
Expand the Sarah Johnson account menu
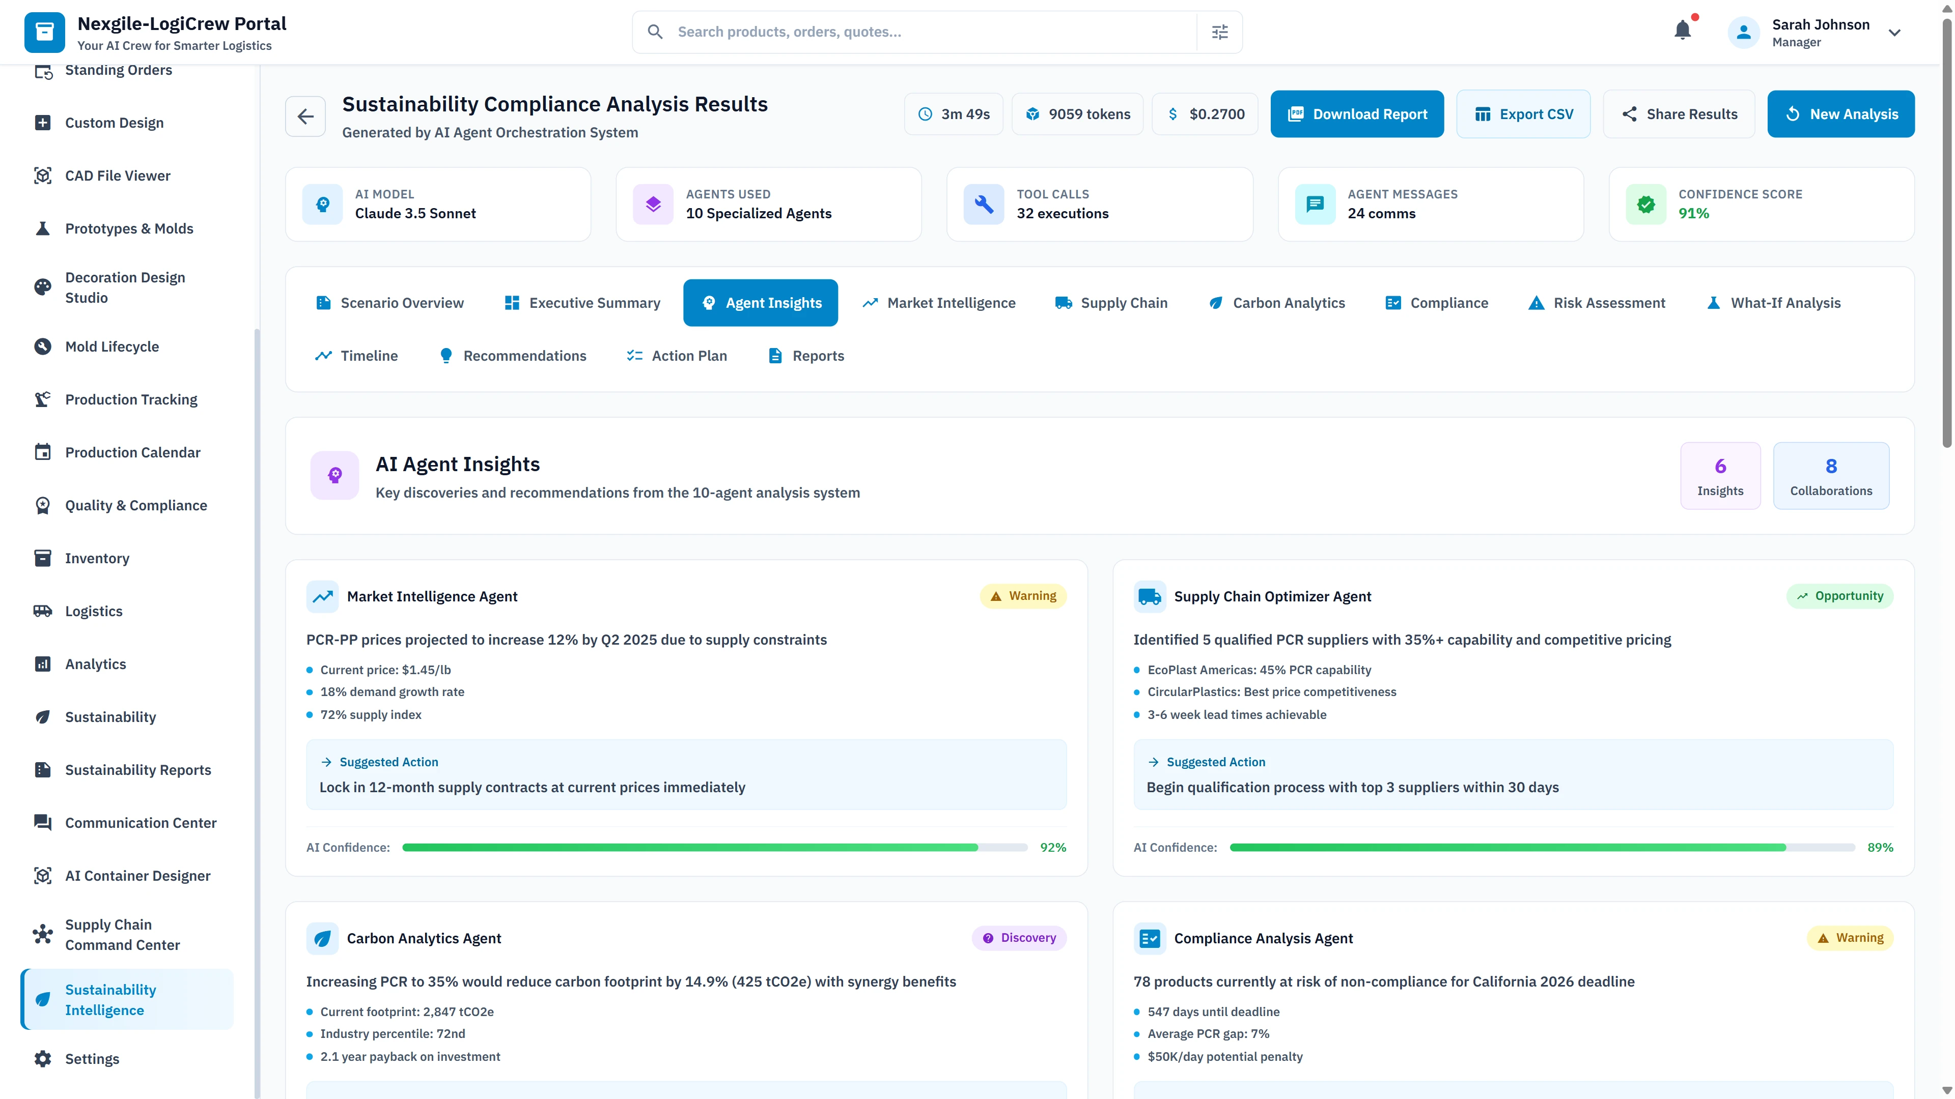click(1895, 33)
